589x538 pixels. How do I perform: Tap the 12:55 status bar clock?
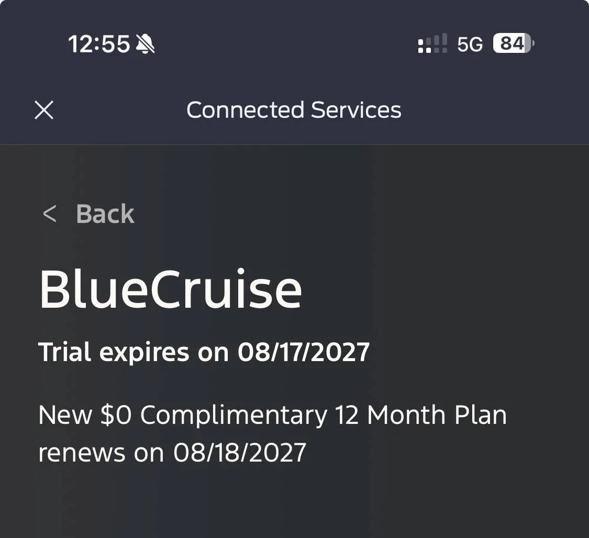[99, 44]
